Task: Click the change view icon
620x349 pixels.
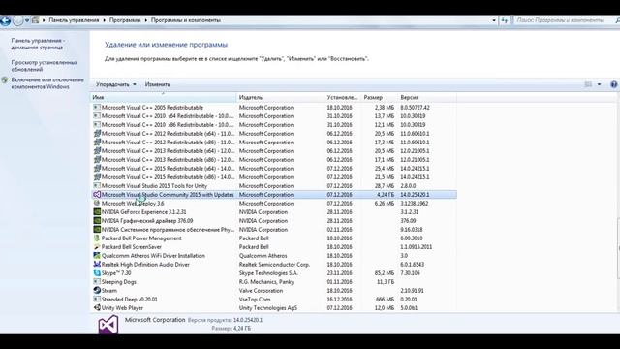Action: [588, 84]
